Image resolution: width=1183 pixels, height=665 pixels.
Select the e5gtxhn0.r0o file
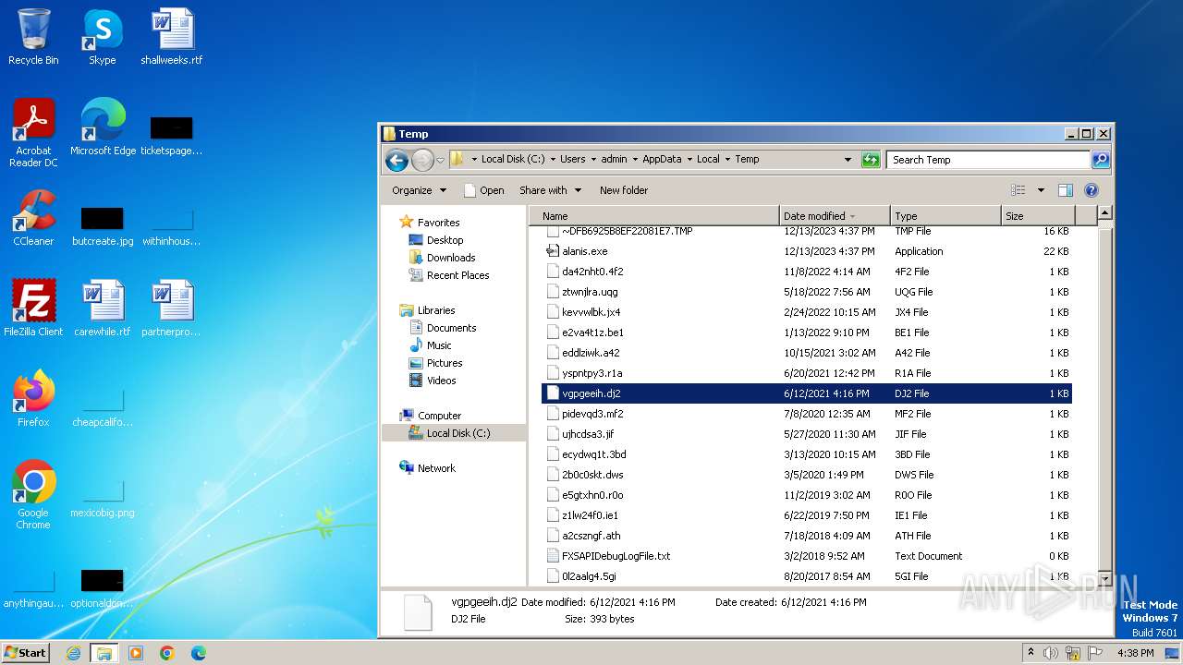(807, 495)
